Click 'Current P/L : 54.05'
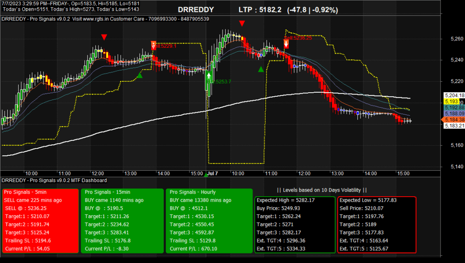The width and height of the screenshot is (465, 263). (x=27, y=249)
